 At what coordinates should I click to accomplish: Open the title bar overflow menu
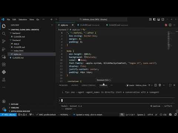(x=43, y=20)
